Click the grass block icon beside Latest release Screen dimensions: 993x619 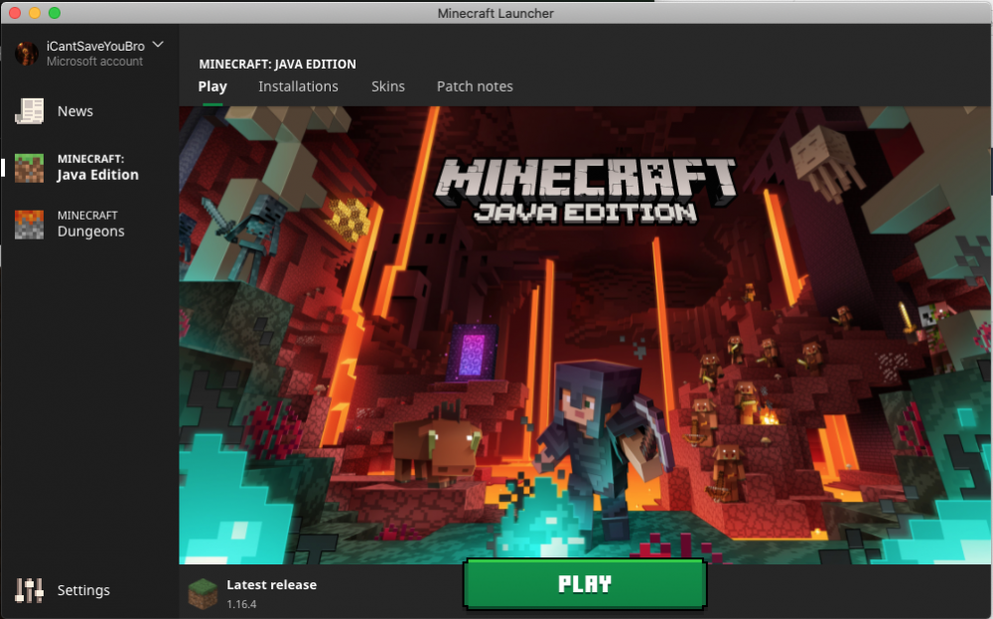click(203, 592)
